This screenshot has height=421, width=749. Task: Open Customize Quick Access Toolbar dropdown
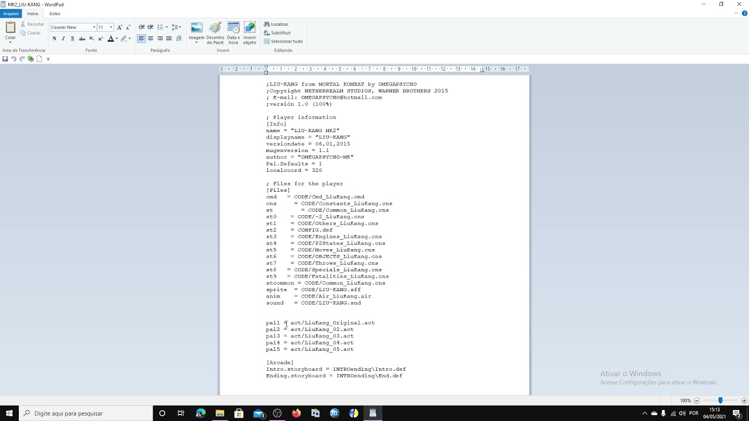pyautogui.click(x=48, y=59)
